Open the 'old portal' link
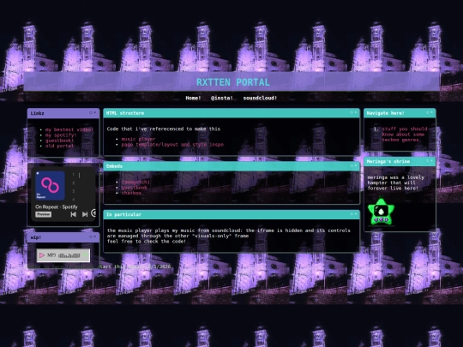463x347 pixels. coord(59,146)
